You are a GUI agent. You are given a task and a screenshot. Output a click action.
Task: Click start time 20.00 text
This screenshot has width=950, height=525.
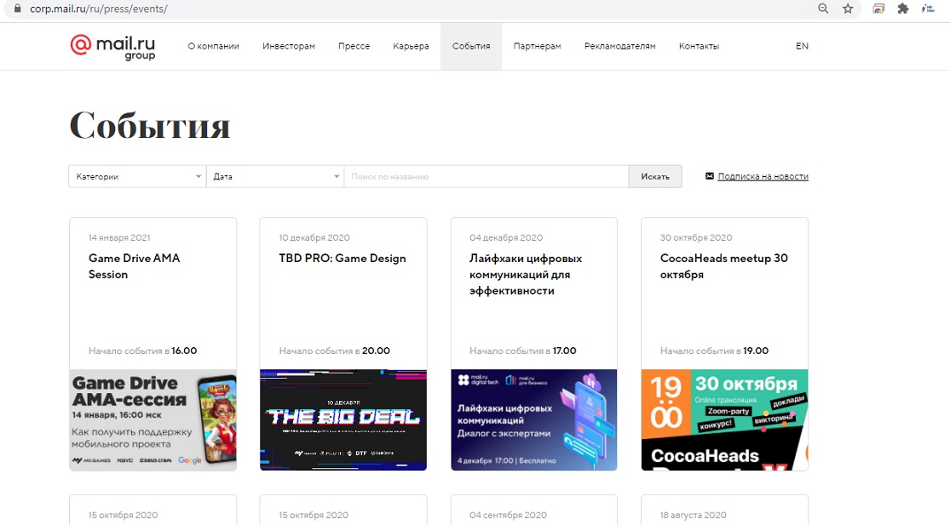pos(376,351)
